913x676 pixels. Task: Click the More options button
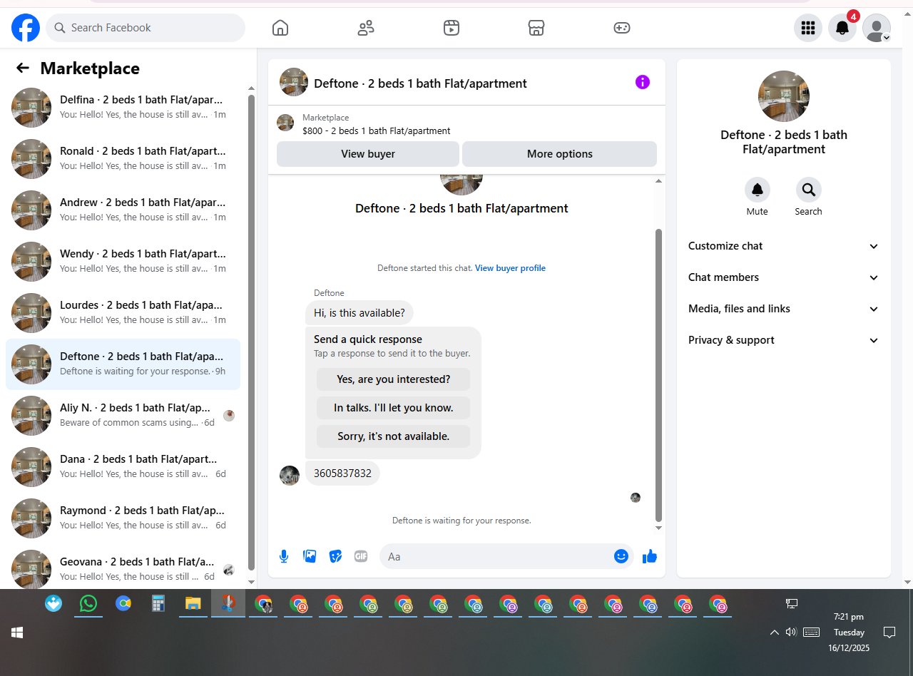coord(559,154)
